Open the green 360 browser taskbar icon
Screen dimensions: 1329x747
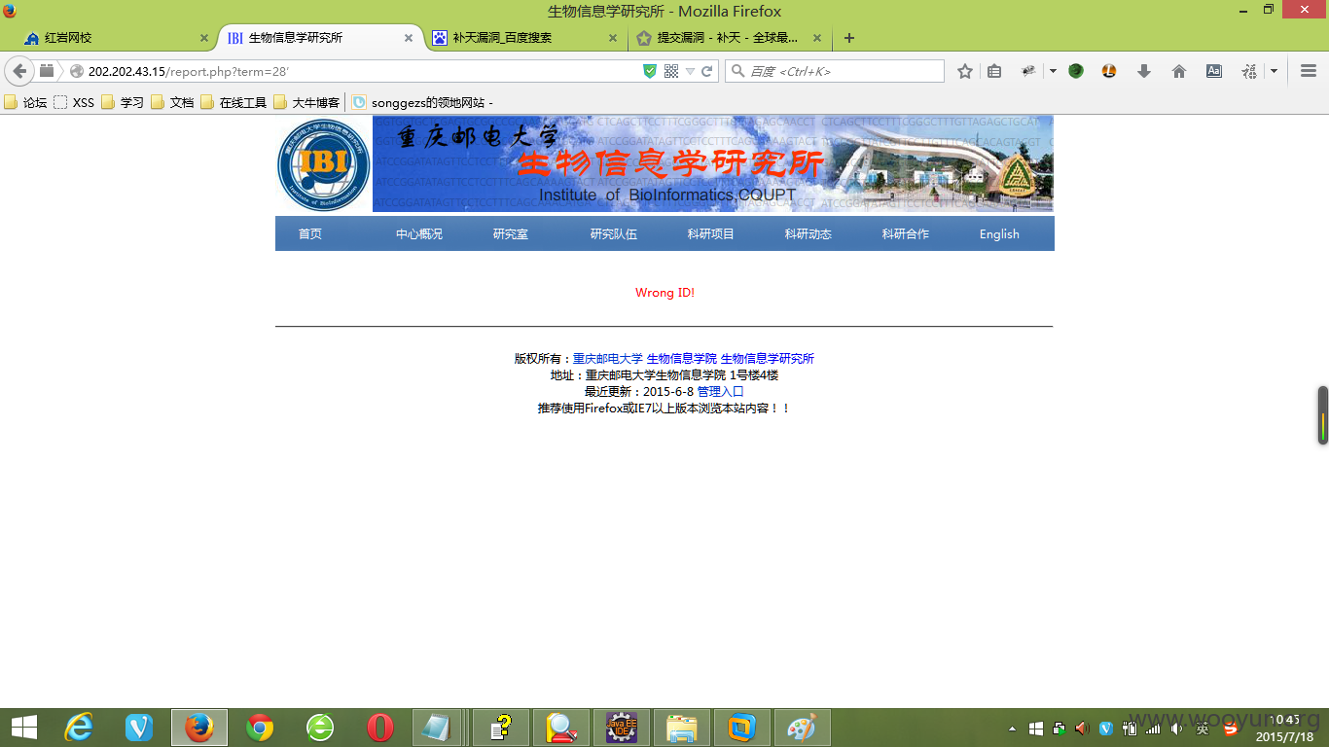320,728
